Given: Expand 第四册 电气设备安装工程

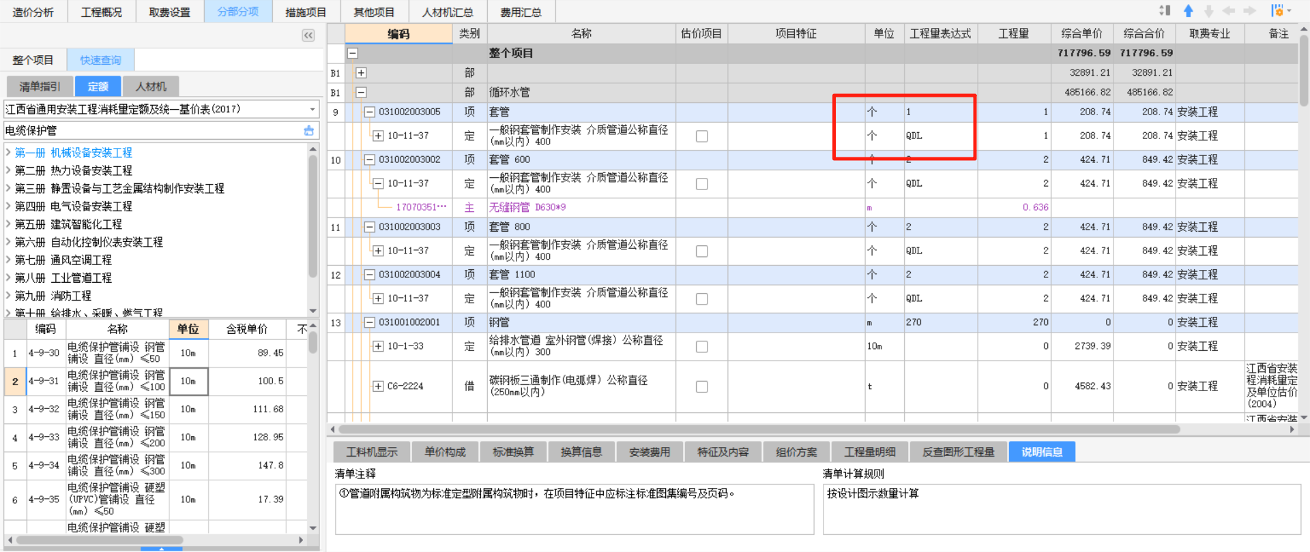Looking at the screenshot, I should click(x=8, y=206).
